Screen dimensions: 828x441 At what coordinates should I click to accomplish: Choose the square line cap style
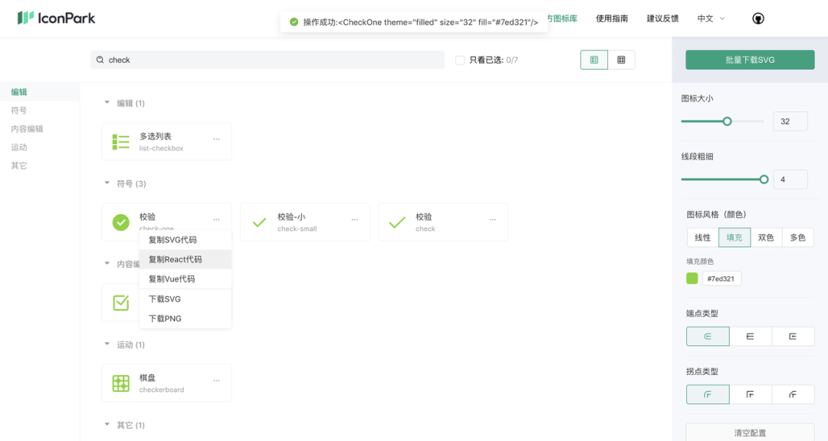pos(793,337)
